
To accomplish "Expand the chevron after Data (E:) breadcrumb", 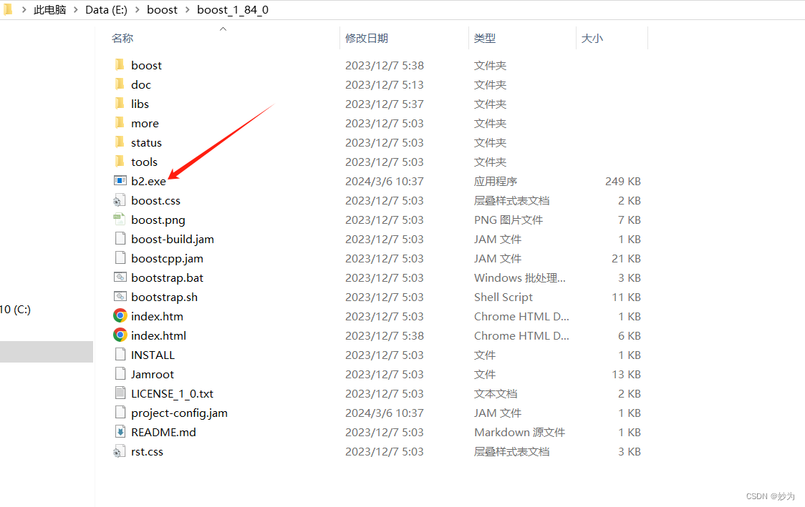I will 137,10.
